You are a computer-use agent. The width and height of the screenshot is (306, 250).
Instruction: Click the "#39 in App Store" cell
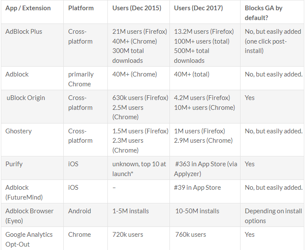tap(198, 188)
